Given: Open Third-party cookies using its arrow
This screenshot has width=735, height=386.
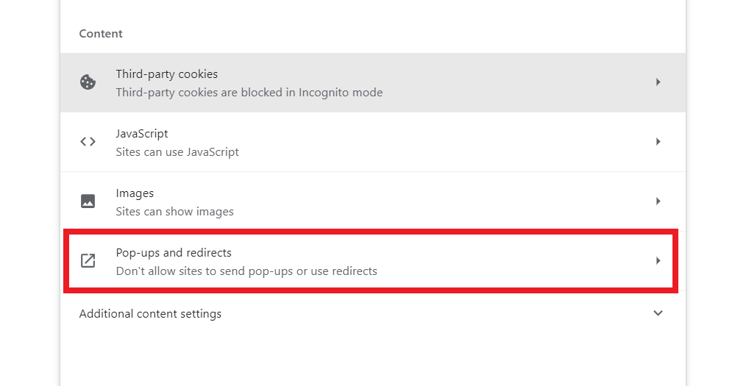Looking at the screenshot, I should (x=658, y=82).
